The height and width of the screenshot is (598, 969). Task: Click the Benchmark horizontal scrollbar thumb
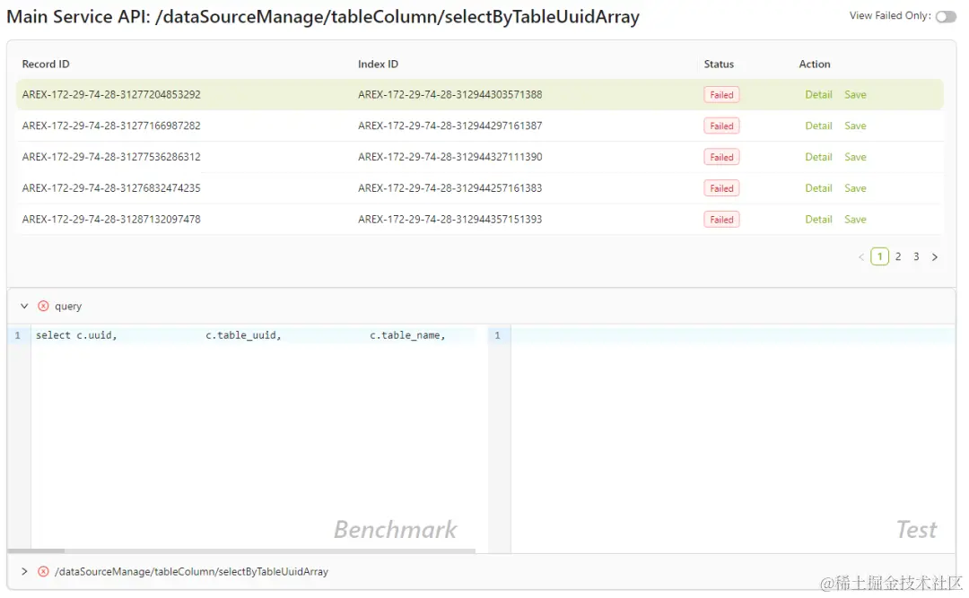click(x=36, y=550)
